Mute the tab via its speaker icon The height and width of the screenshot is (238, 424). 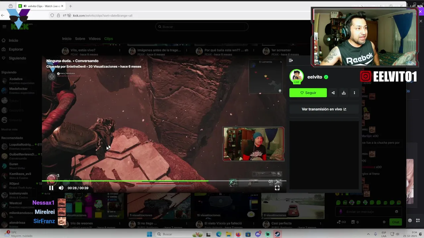(26, 6)
